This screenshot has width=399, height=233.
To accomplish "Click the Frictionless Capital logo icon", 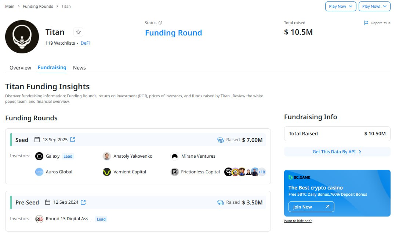I will click(x=175, y=172).
